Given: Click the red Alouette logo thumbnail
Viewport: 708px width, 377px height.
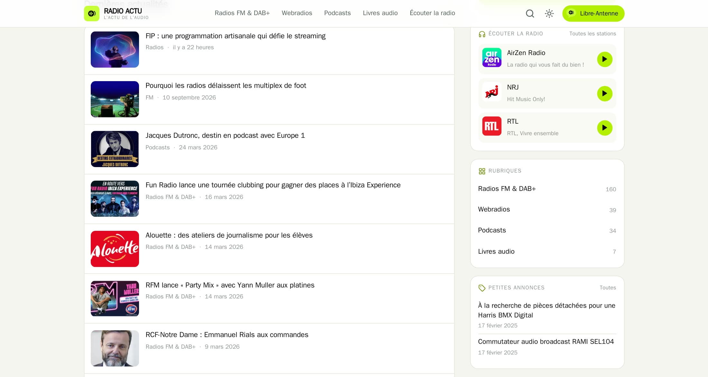Looking at the screenshot, I should (115, 249).
